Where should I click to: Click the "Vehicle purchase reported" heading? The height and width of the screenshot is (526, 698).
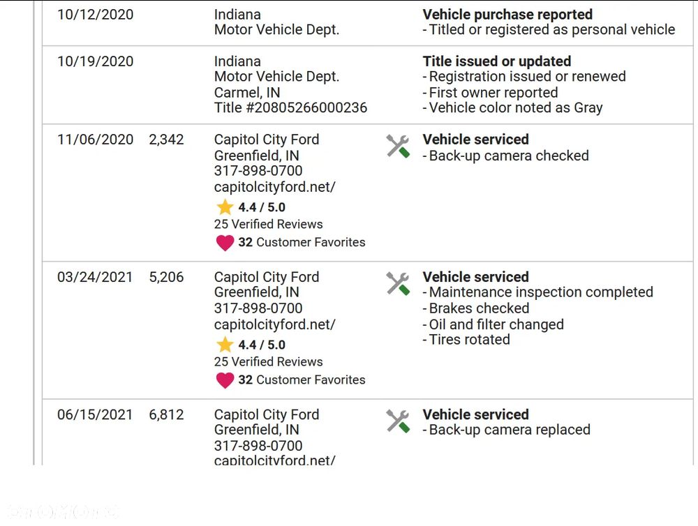click(x=507, y=15)
